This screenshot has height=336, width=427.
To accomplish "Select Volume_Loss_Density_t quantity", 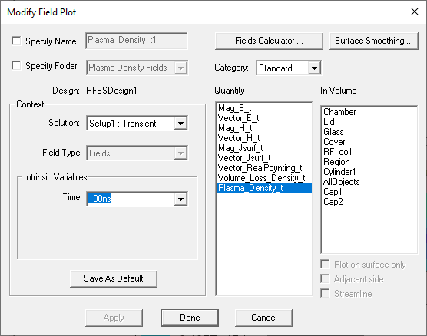I will 264,178.
